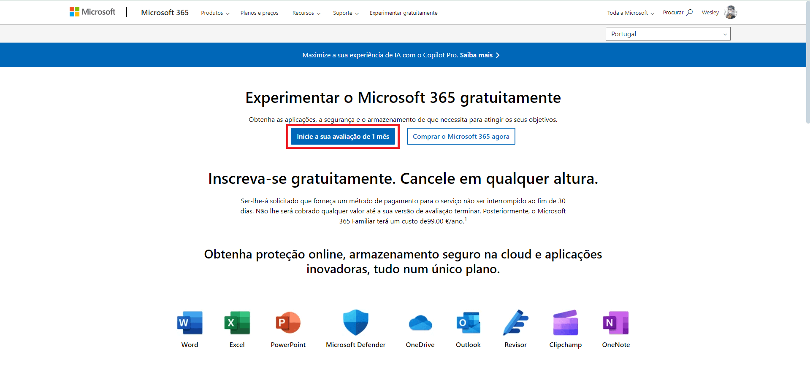This screenshot has width=810, height=374.
Task: Click the footnote 1 superscript
Action: coord(466,219)
